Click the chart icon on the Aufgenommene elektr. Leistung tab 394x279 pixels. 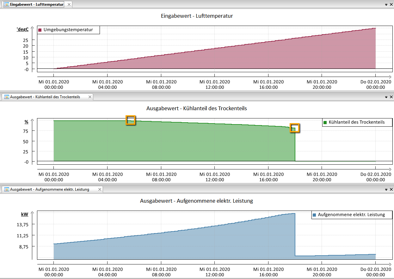click(7, 189)
